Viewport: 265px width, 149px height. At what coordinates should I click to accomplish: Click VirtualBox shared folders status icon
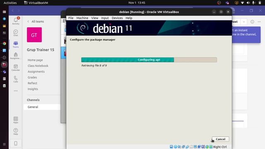(x=191, y=147)
